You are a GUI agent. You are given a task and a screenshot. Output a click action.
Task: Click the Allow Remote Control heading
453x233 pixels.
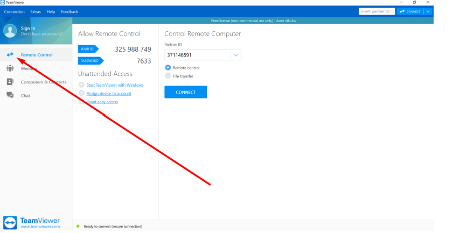(x=109, y=34)
